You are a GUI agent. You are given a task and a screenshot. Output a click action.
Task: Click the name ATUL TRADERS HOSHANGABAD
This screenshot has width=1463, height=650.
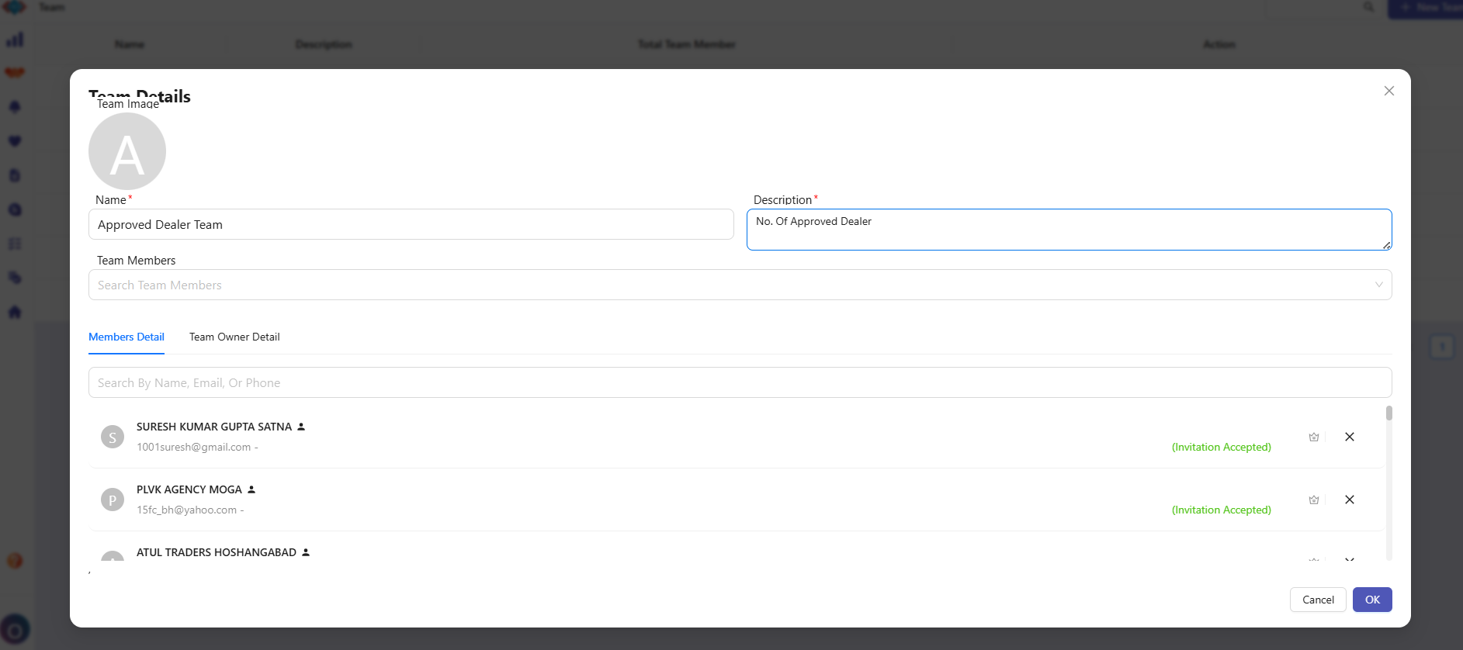tap(217, 552)
